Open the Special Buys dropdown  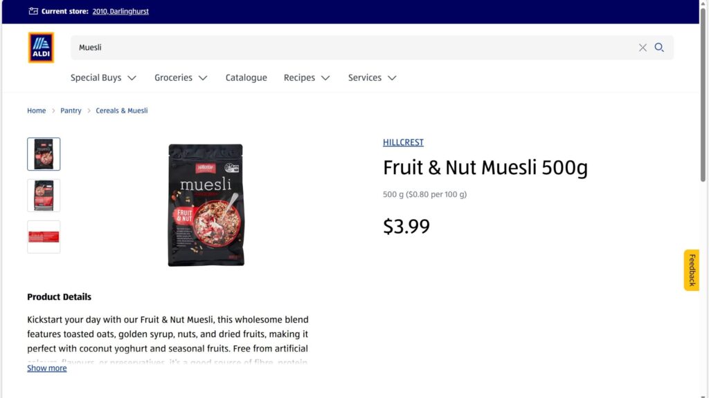pos(103,78)
